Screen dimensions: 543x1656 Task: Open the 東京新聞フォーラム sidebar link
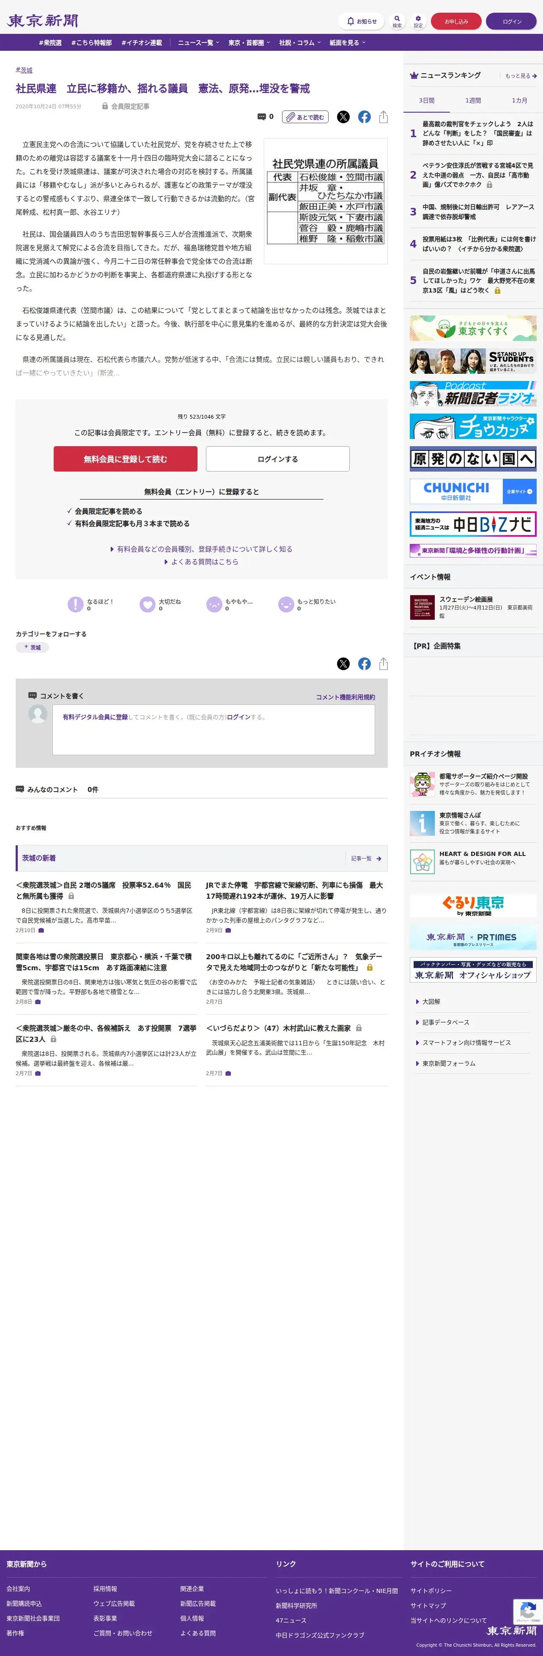449,1063
